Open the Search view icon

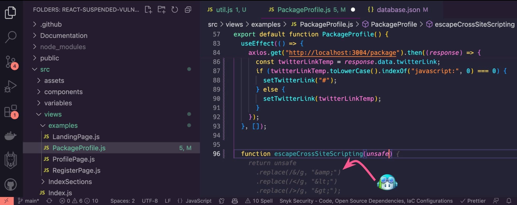tap(11, 37)
